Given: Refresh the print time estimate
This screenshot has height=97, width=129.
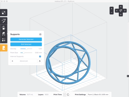Looking at the screenshot, I should click(68, 95).
